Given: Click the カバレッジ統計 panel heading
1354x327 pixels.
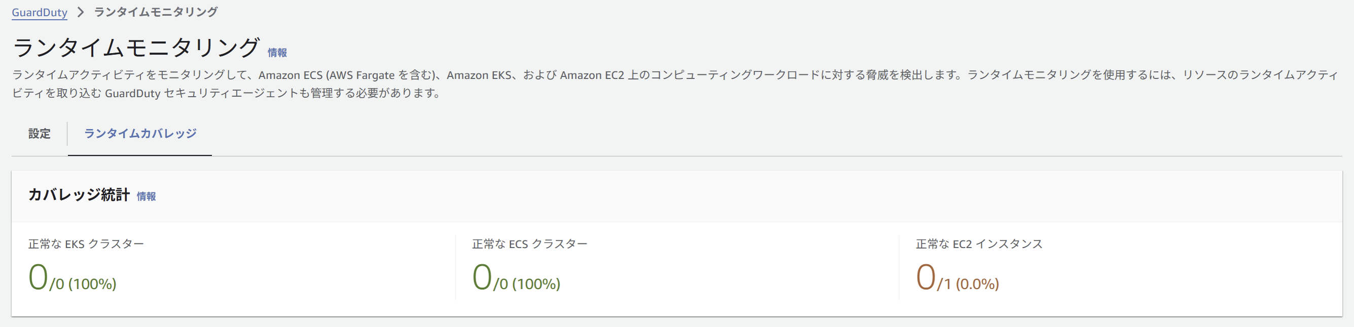Looking at the screenshot, I should pyautogui.click(x=79, y=195).
